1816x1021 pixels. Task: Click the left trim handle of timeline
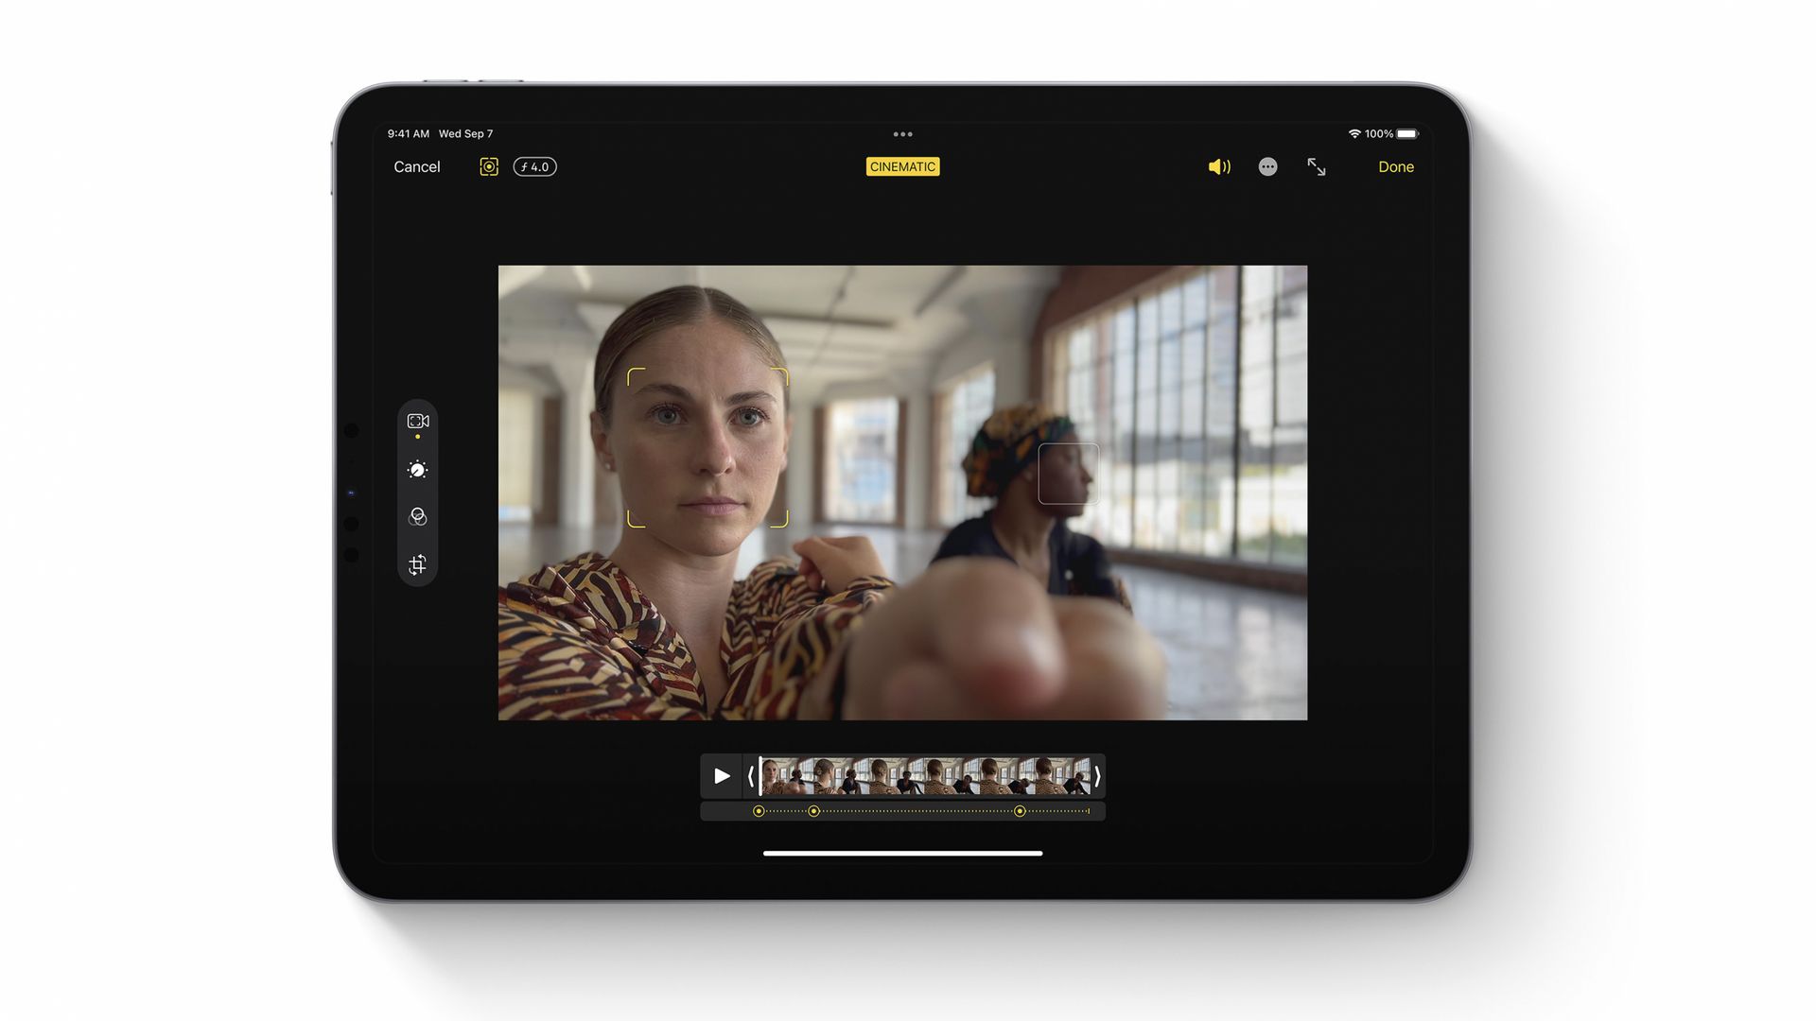pos(751,776)
